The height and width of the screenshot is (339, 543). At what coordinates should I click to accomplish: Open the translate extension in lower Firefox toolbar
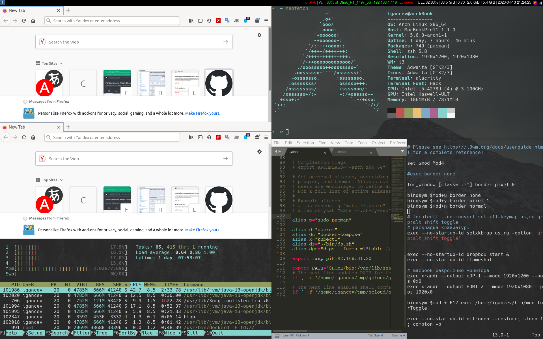tap(227, 137)
